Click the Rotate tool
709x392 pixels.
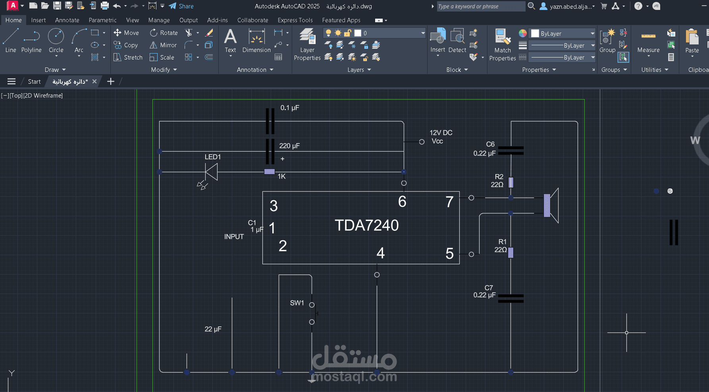click(164, 33)
